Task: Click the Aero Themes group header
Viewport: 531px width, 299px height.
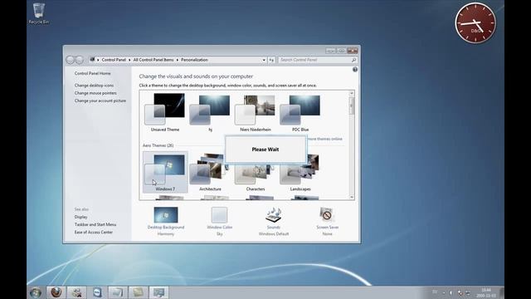Action: 158,145
